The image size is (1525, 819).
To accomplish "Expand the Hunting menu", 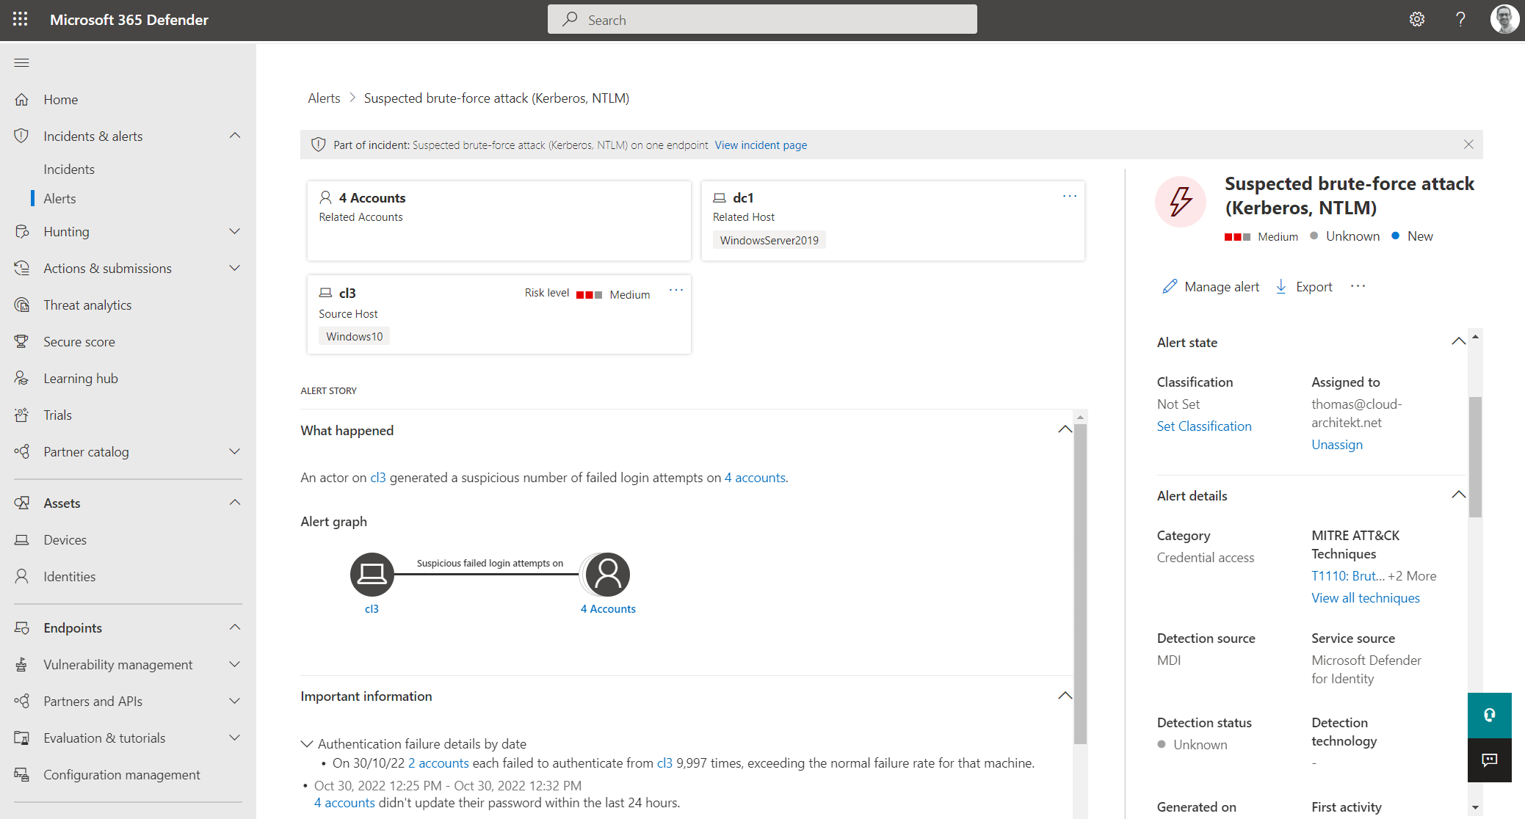I will pos(235,231).
